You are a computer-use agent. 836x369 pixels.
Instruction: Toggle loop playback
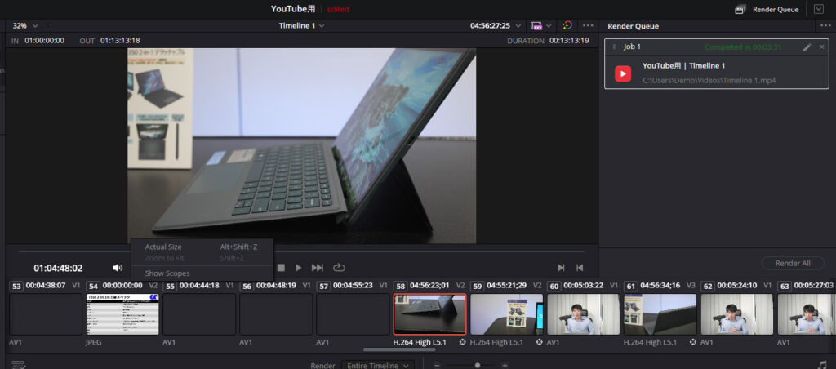(x=340, y=268)
